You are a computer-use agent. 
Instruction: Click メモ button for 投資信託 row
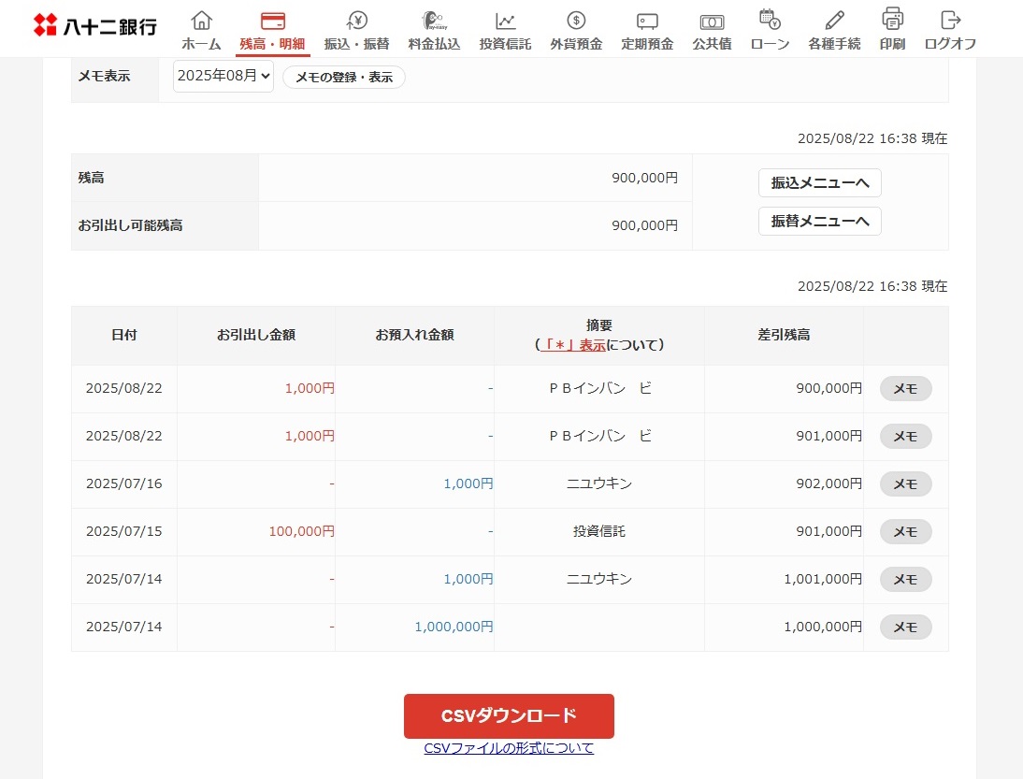tap(905, 531)
